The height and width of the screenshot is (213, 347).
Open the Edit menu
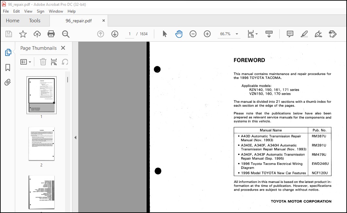pos(16,11)
